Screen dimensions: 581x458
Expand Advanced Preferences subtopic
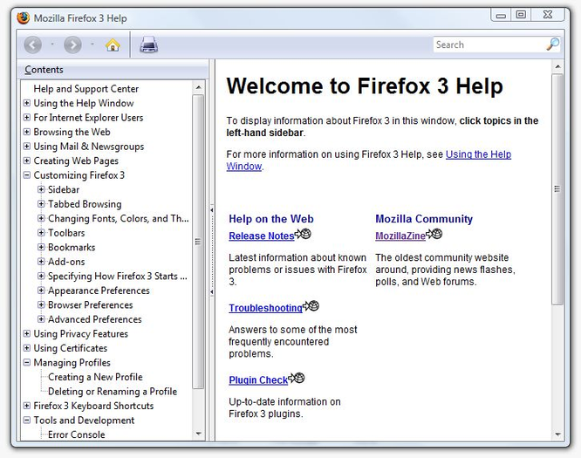[41, 319]
